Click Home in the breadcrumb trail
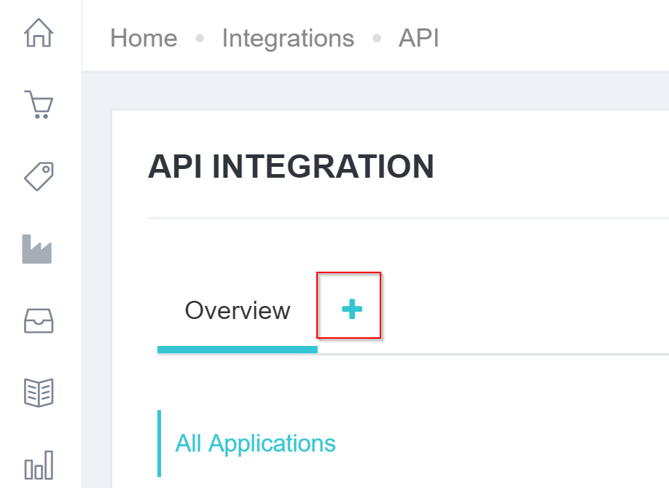The image size is (669, 488). pos(144,38)
